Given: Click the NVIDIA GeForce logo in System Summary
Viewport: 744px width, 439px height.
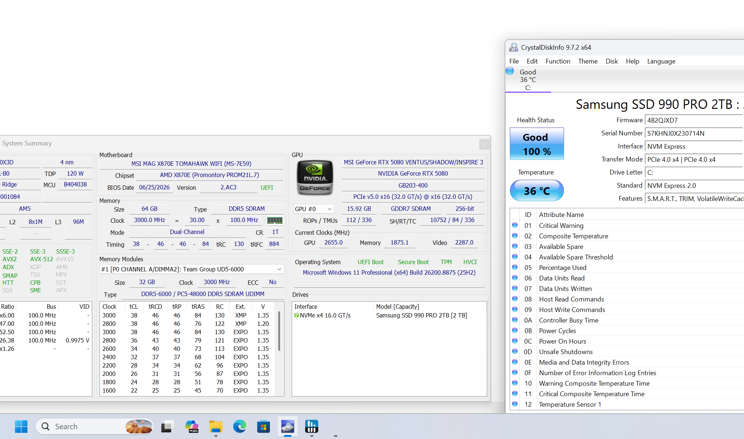Looking at the screenshot, I should pyautogui.click(x=315, y=178).
